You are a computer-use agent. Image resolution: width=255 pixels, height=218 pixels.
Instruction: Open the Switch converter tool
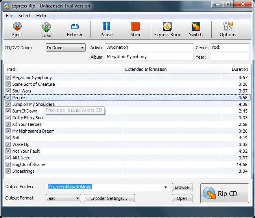pyautogui.click(x=196, y=30)
